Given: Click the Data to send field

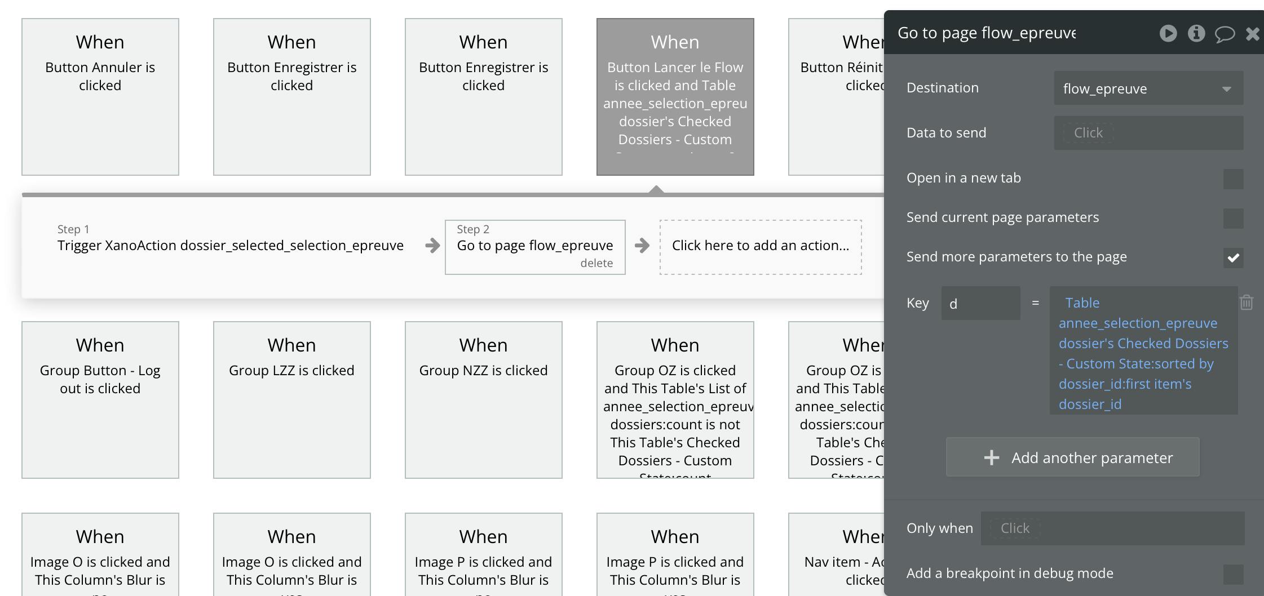Looking at the screenshot, I should pos(1148,133).
